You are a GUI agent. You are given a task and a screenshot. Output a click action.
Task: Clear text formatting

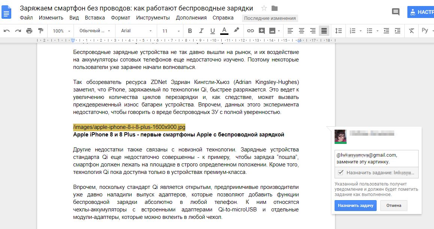coord(411,31)
